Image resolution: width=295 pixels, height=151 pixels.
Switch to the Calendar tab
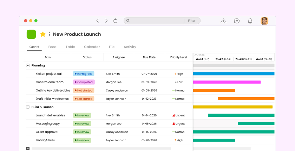pyautogui.click(x=92, y=47)
